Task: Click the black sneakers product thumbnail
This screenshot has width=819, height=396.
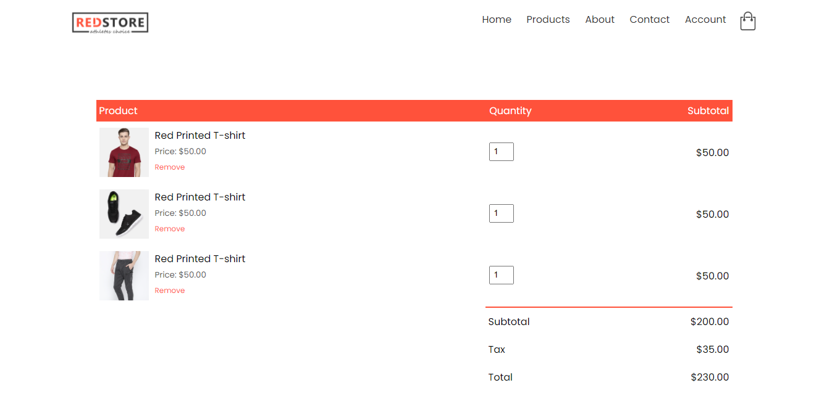Action: coord(124,214)
